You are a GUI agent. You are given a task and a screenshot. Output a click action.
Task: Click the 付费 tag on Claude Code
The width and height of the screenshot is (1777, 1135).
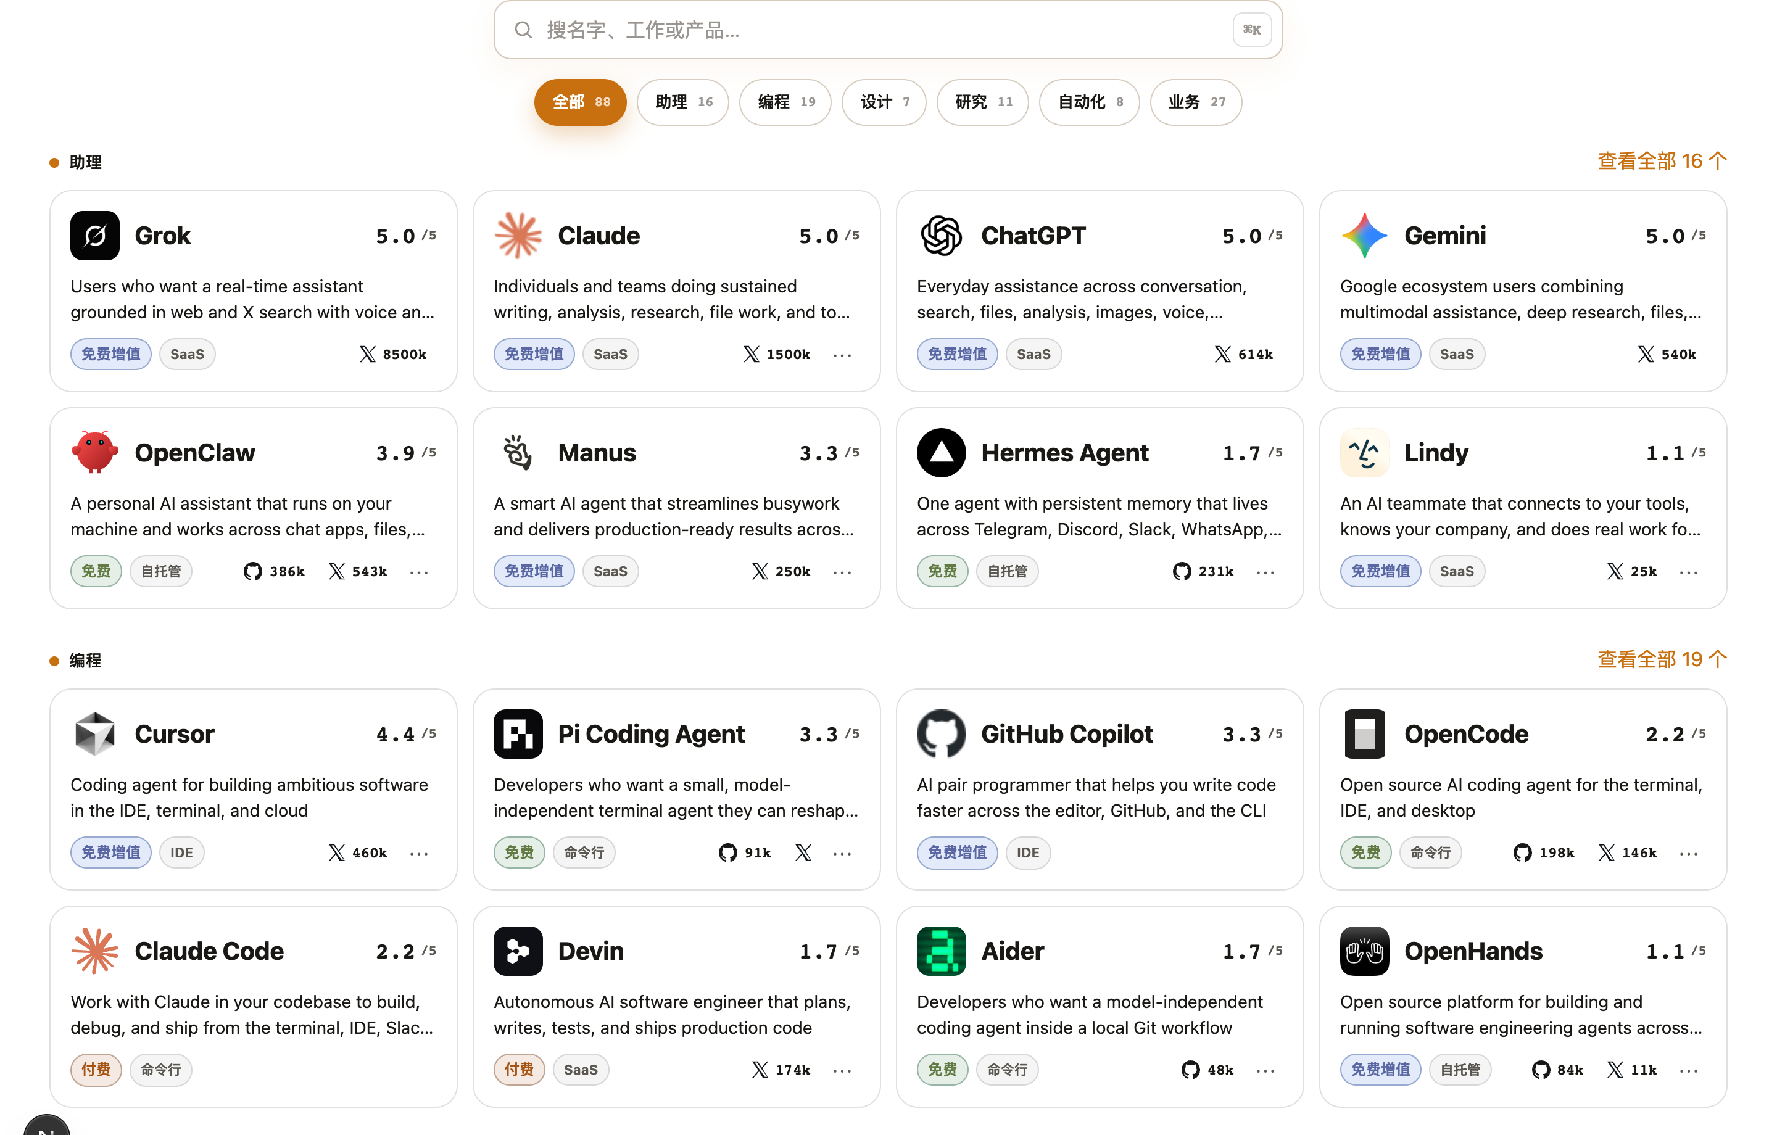click(x=96, y=1070)
